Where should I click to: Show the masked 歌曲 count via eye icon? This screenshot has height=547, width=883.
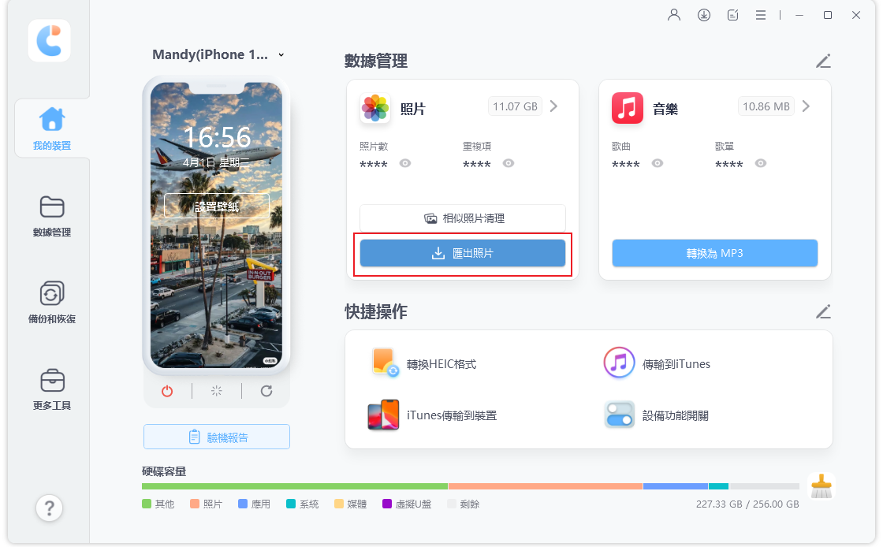(657, 163)
